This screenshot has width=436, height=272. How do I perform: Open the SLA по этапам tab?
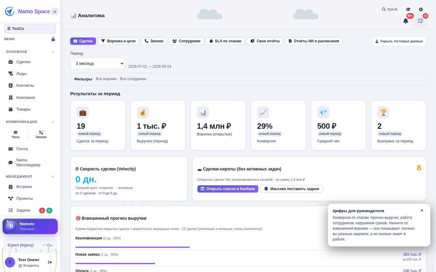click(225, 41)
